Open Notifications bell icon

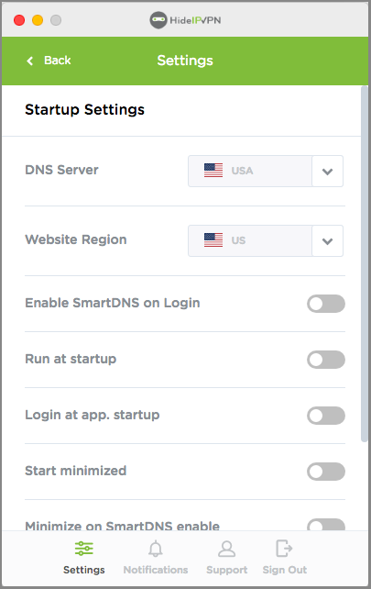coord(156,549)
